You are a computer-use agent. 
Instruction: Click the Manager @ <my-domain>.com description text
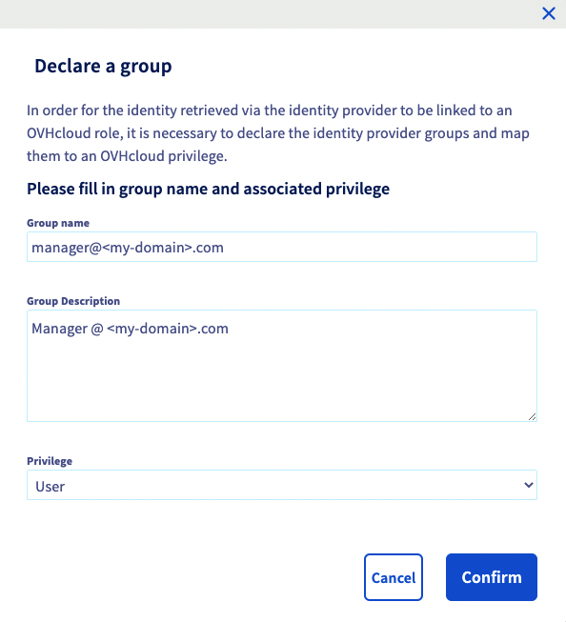click(x=131, y=329)
